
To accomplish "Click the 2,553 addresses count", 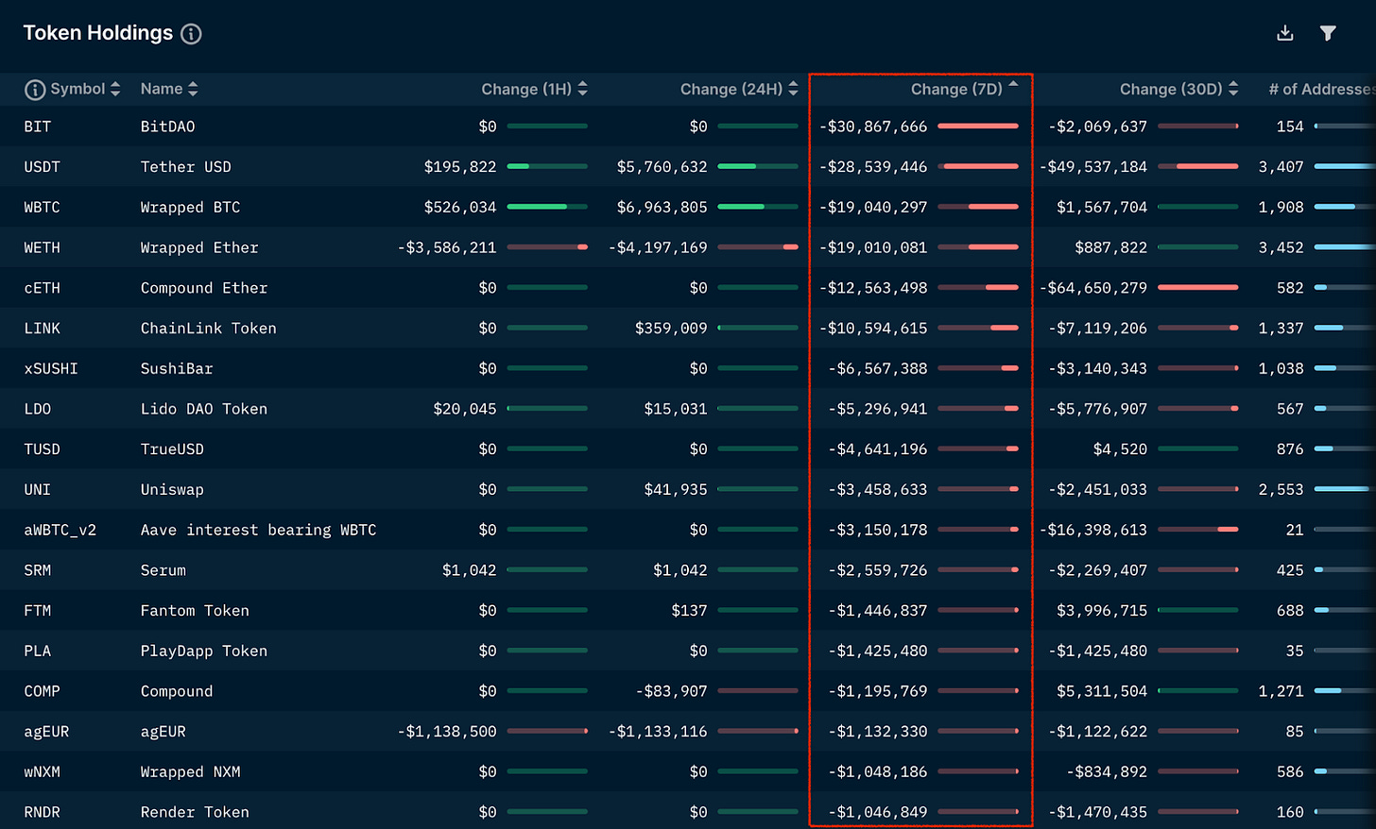I will click(x=1281, y=490).
